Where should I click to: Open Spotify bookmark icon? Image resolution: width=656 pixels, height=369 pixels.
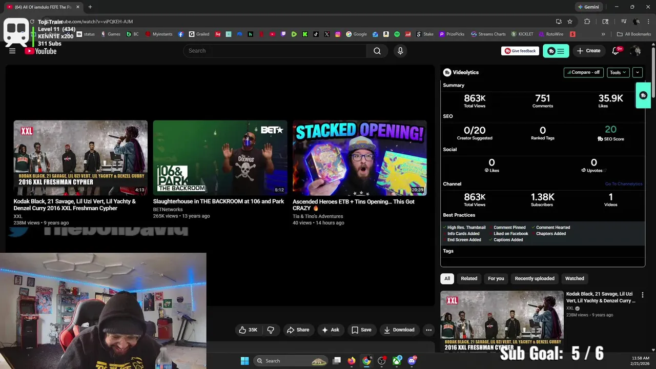click(397, 34)
